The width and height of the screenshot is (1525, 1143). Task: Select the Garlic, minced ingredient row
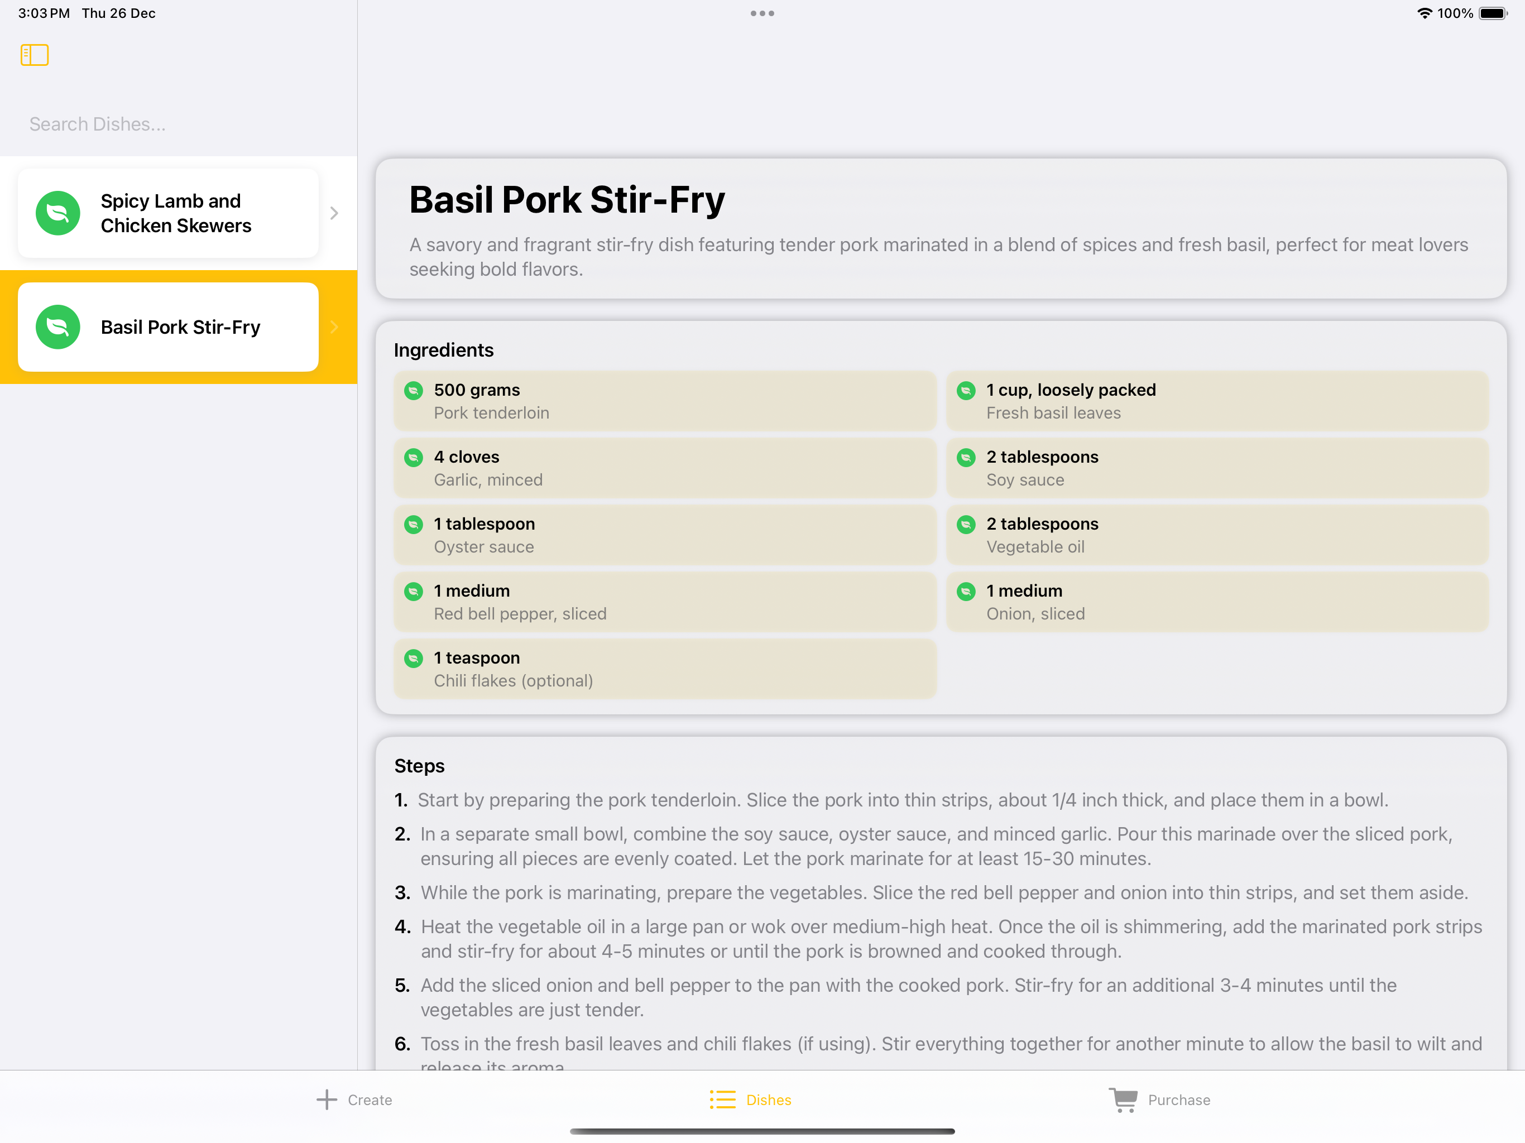pos(665,468)
